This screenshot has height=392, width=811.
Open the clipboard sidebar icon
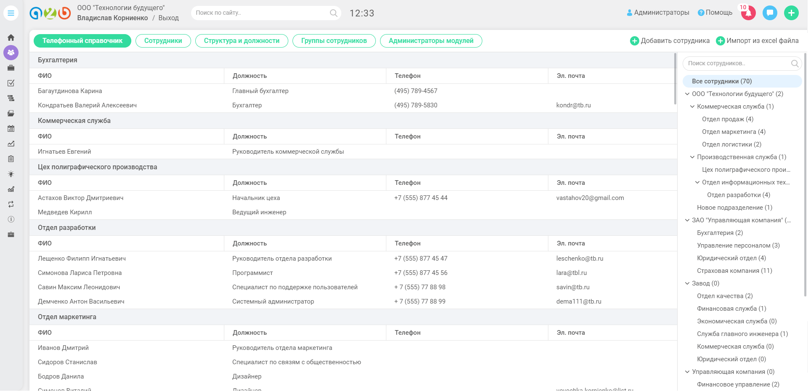11,159
